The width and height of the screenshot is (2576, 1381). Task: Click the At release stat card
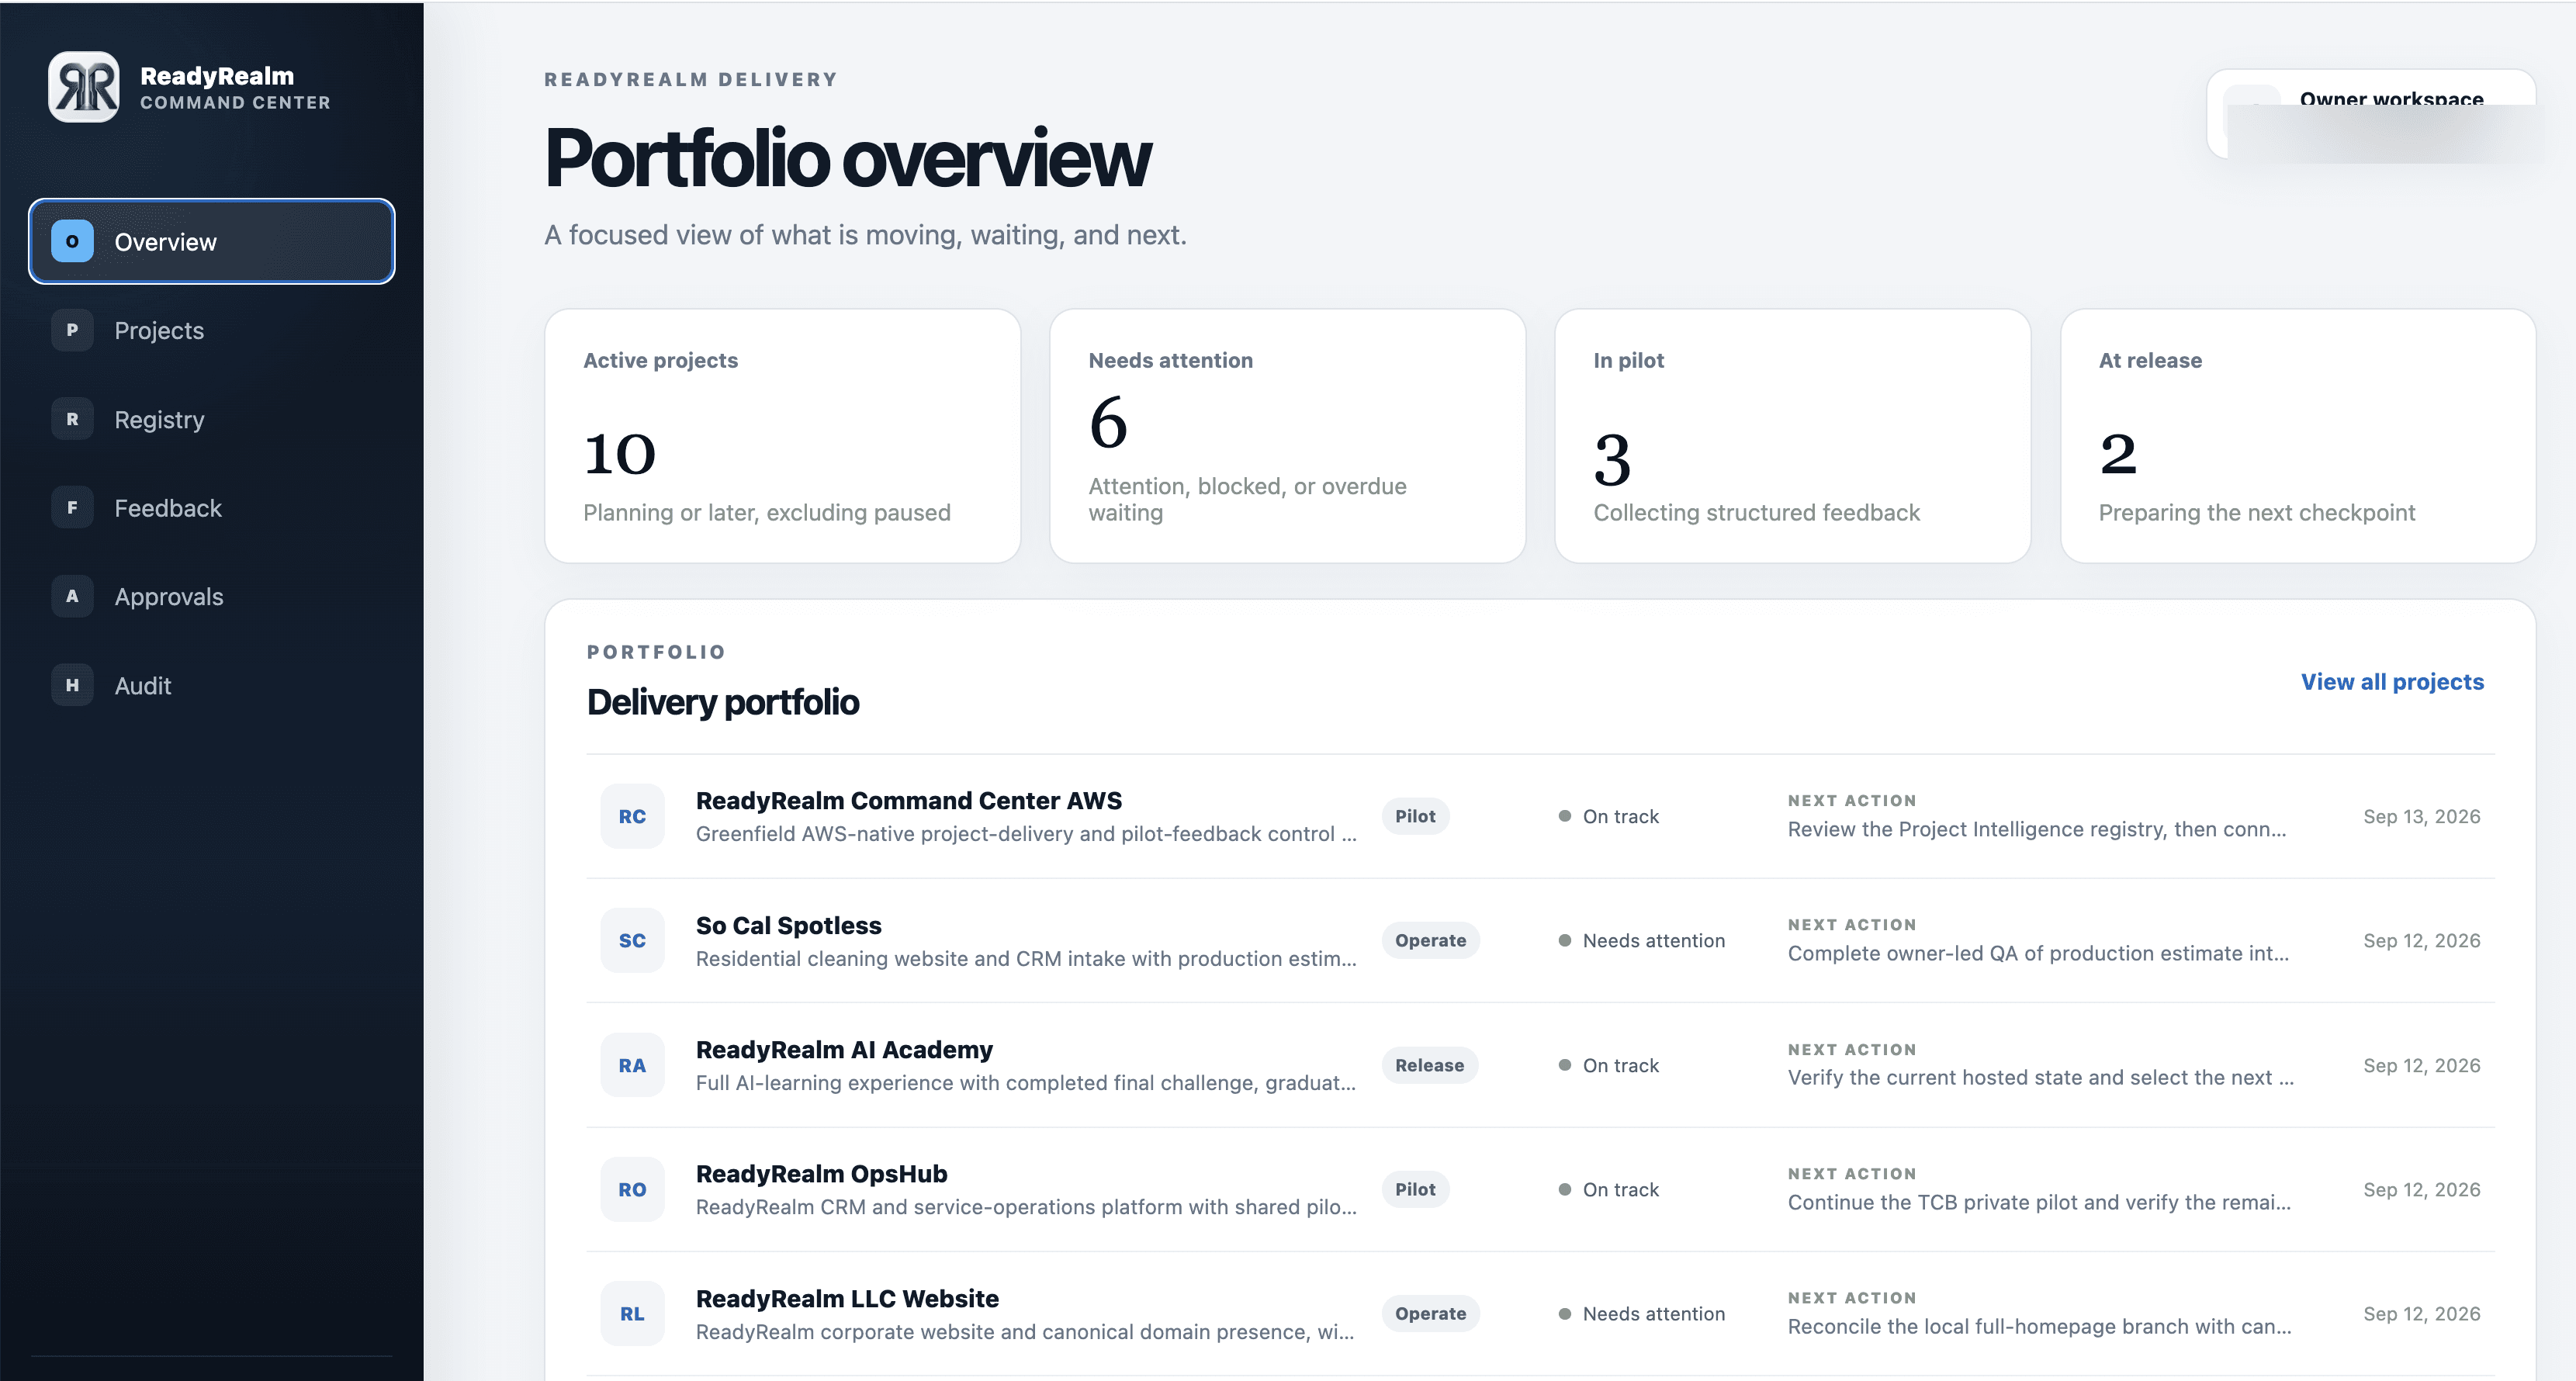tap(2298, 436)
